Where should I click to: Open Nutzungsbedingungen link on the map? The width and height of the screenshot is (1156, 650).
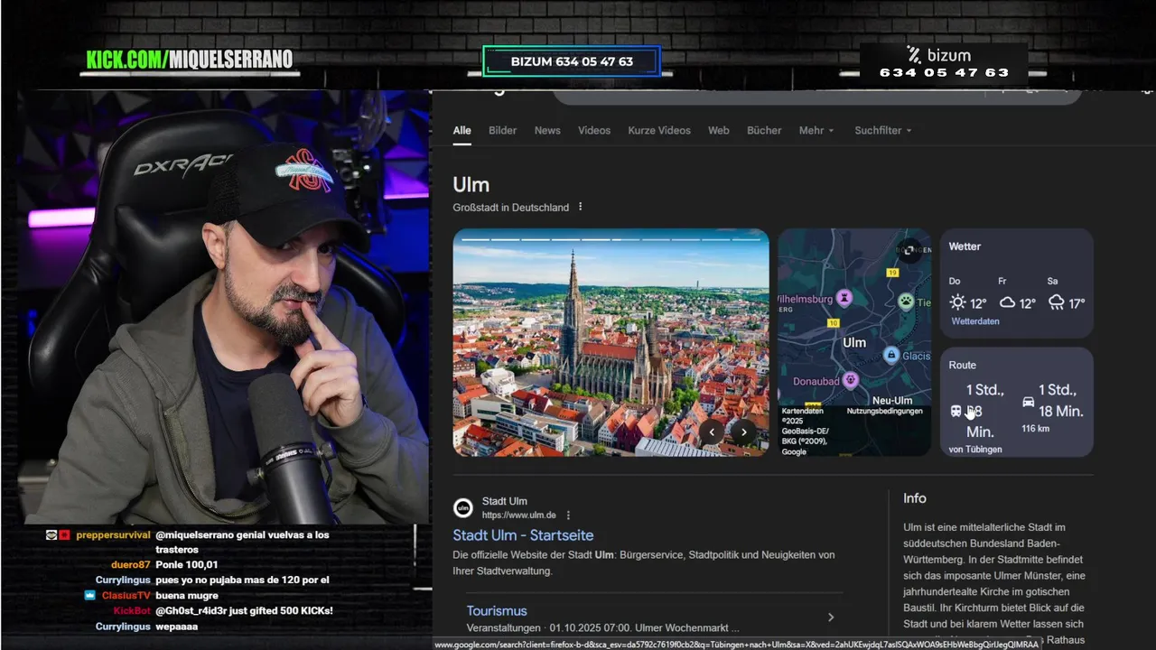pyautogui.click(x=884, y=411)
